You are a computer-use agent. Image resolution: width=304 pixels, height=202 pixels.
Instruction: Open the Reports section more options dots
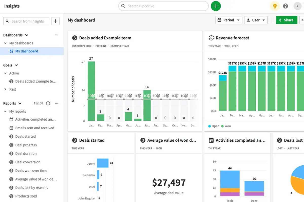tap(56, 103)
